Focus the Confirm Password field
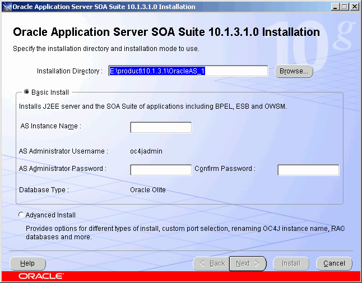The image size is (362, 283). (308, 170)
